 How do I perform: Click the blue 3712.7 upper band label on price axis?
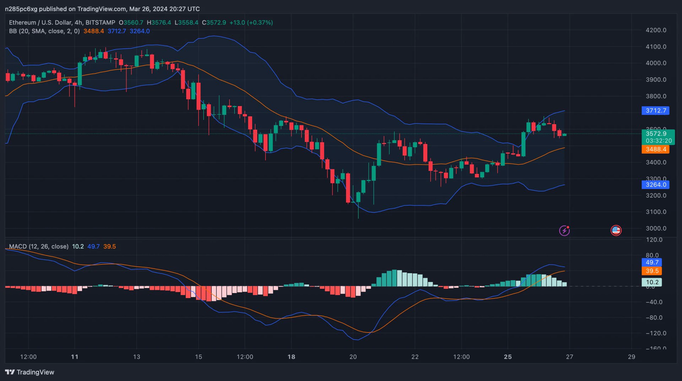[x=655, y=111]
